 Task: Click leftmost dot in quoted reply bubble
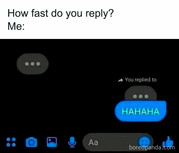coord(135,96)
